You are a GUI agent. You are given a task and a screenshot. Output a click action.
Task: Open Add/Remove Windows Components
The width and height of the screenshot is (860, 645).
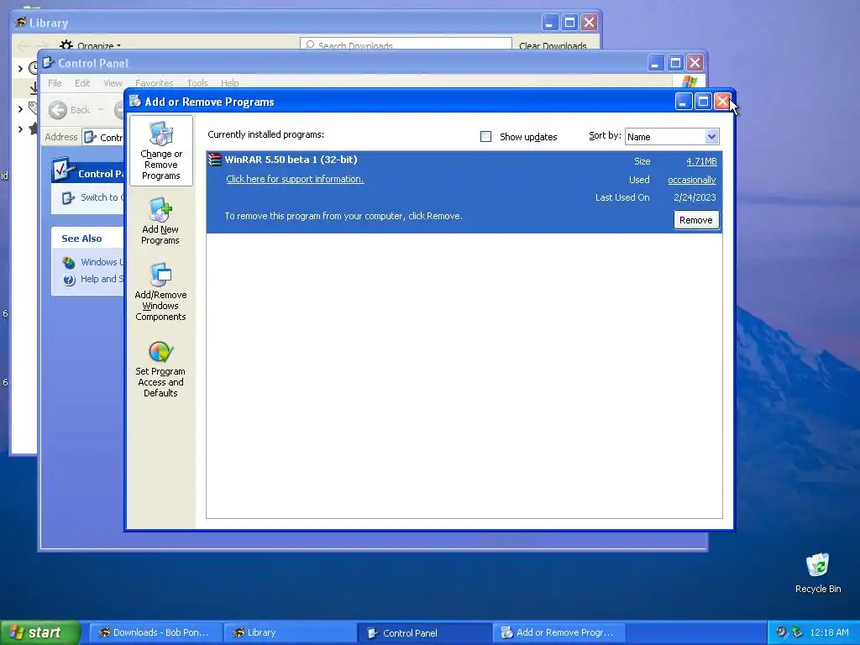160,291
